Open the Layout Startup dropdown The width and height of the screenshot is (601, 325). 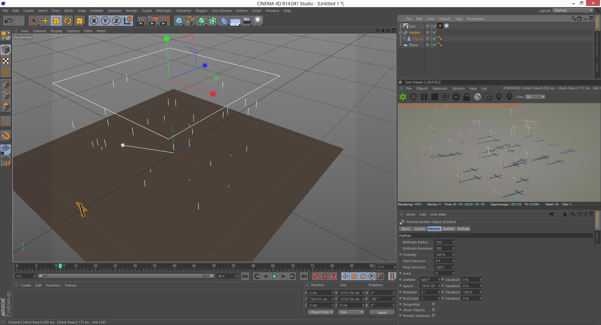[x=573, y=10]
